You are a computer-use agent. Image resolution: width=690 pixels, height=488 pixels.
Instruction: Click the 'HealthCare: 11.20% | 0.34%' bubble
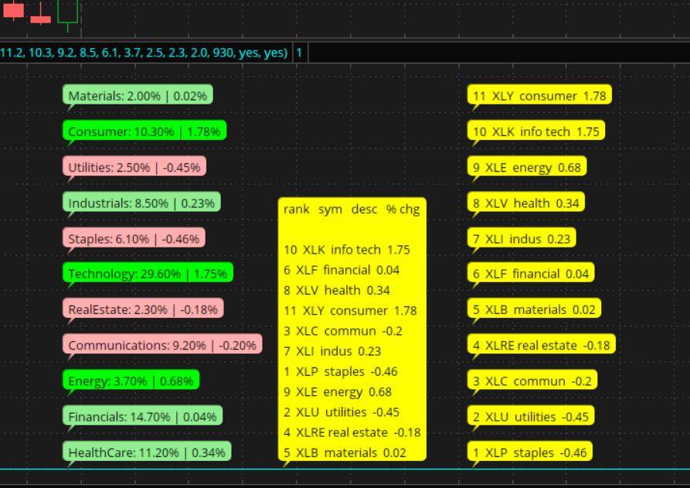click(147, 452)
